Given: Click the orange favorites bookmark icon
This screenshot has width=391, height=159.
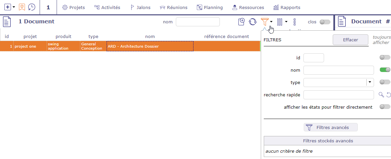Looking at the screenshot, I should point(22,7).
